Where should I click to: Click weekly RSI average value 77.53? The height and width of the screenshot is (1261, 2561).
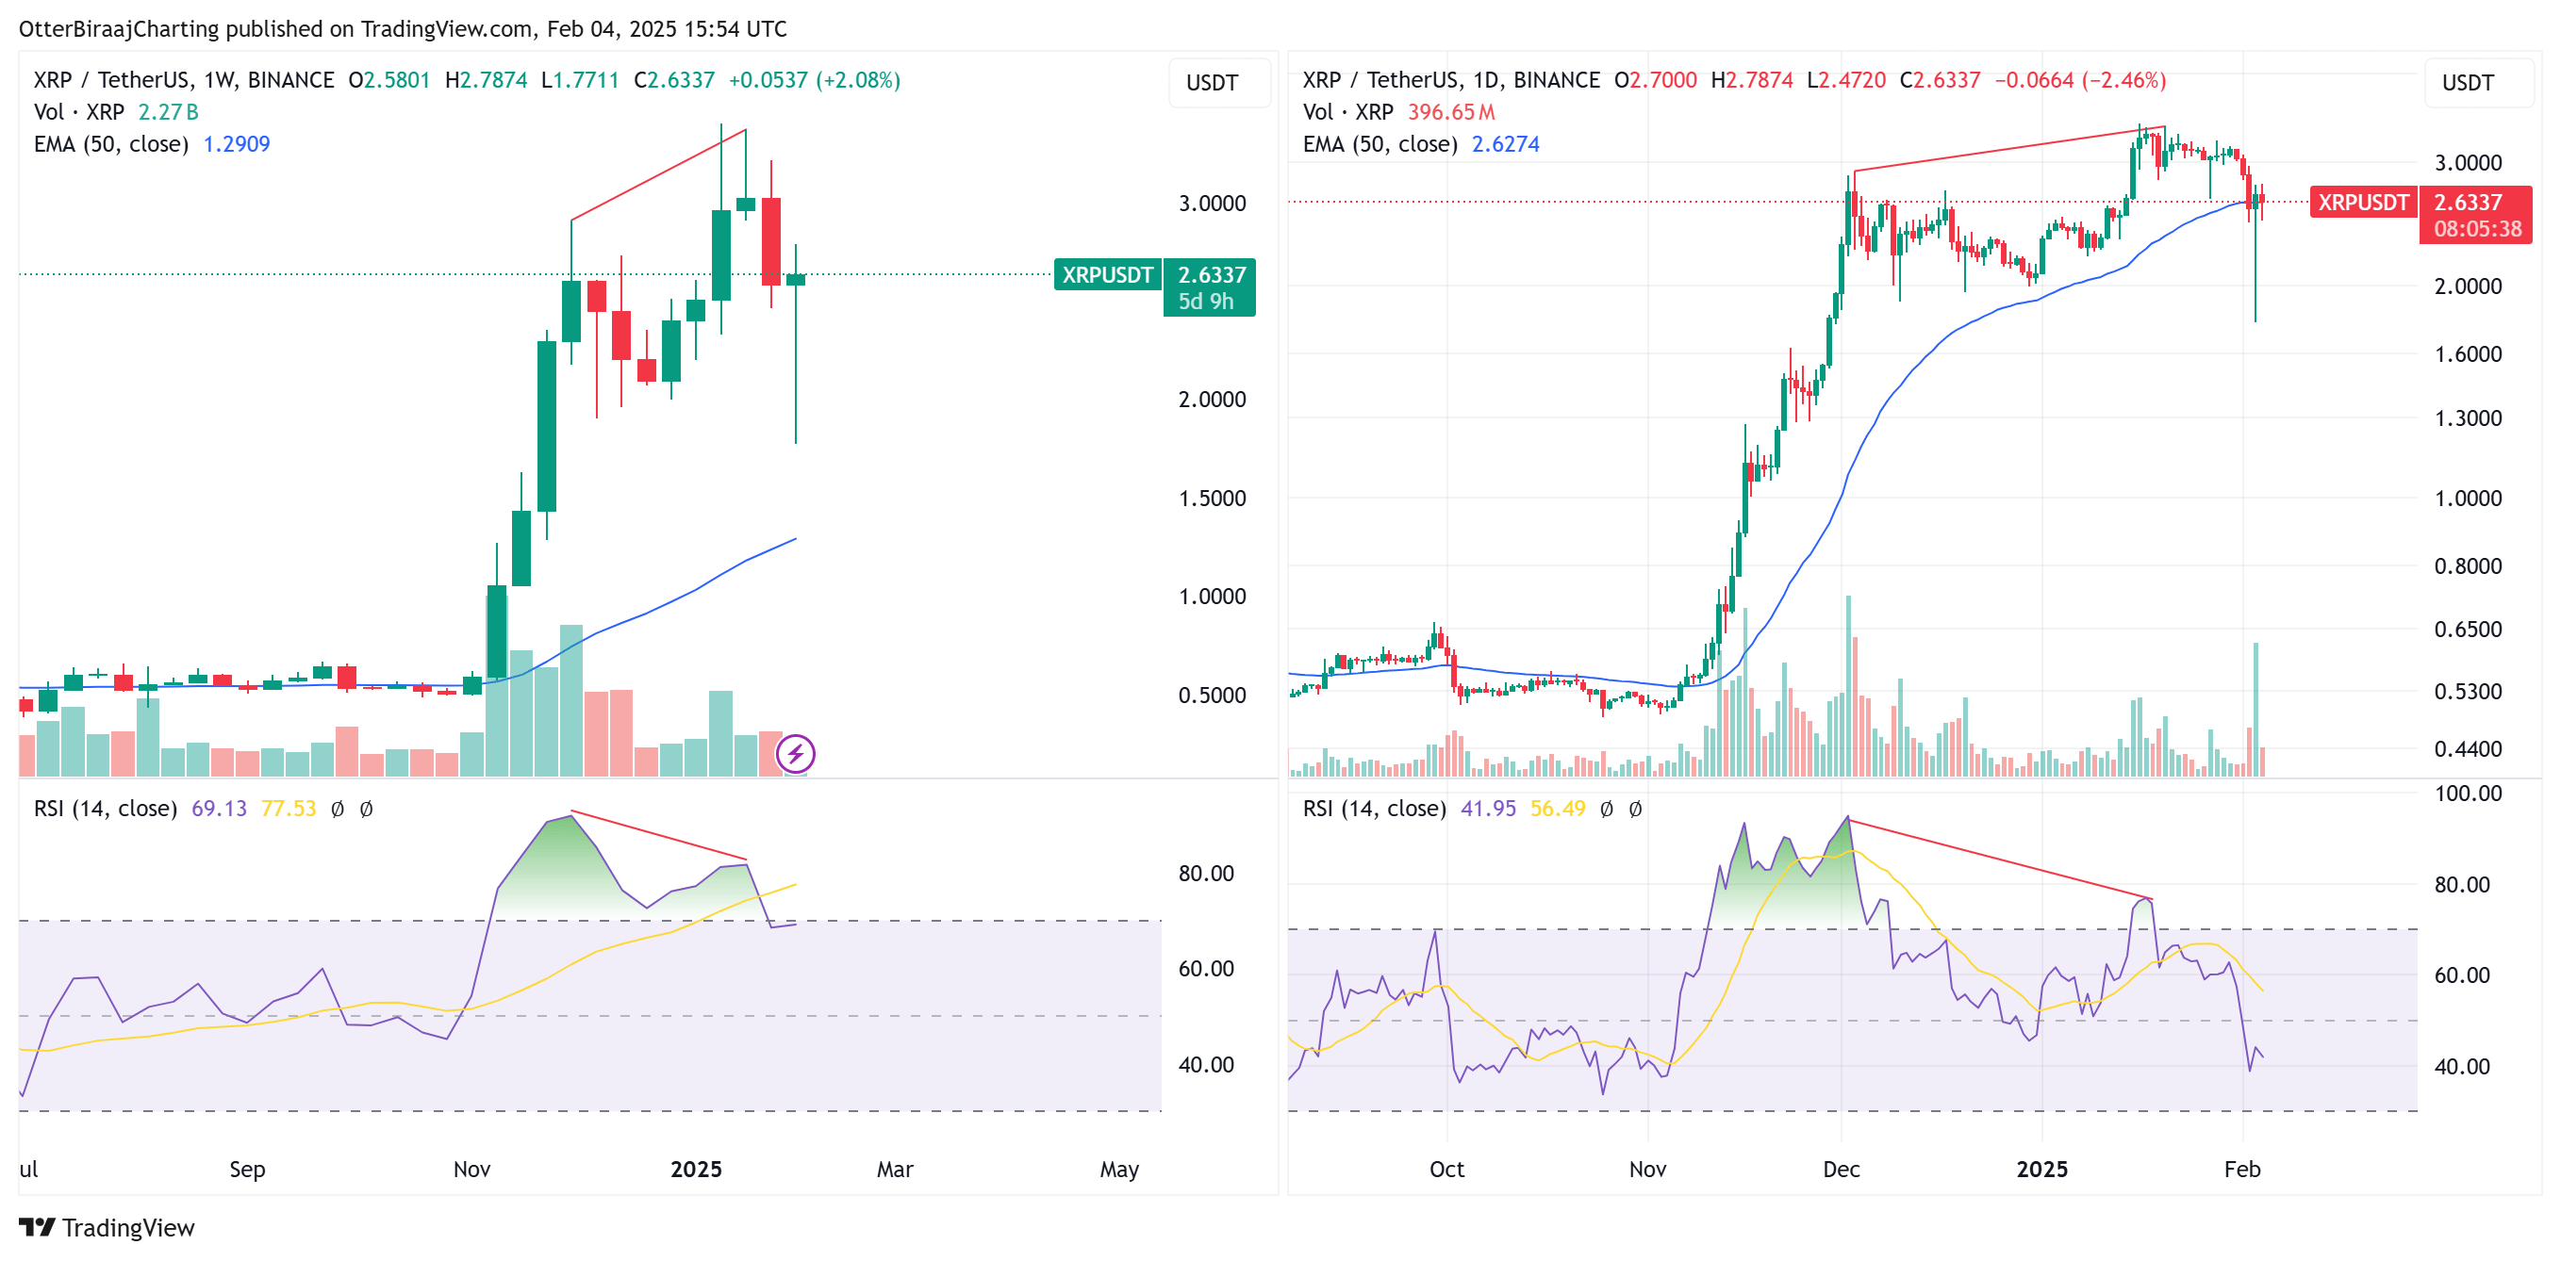(289, 808)
